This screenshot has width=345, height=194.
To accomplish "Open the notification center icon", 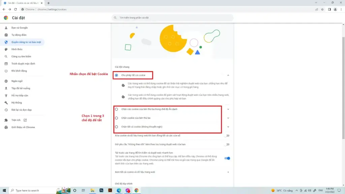I will (x=339, y=191).
